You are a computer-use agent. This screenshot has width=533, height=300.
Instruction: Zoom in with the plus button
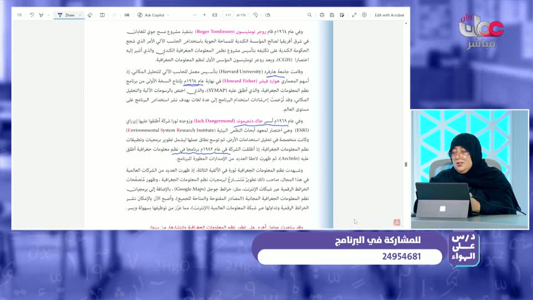(x=204, y=15)
